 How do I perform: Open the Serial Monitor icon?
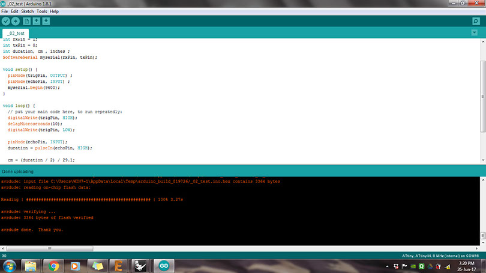476,21
